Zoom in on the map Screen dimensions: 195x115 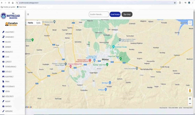(x=190, y=99)
